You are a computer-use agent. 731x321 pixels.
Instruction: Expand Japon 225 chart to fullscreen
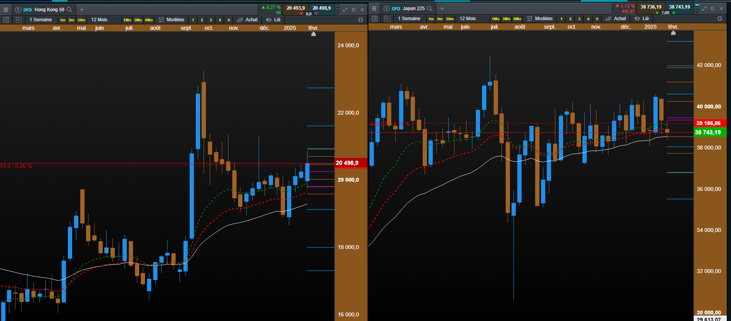click(704, 9)
